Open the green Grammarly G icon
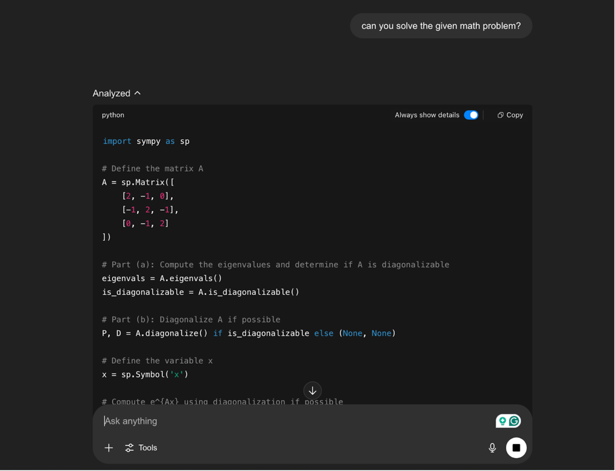The width and height of the screenshot is (615, 471). [x=514, y=421]
